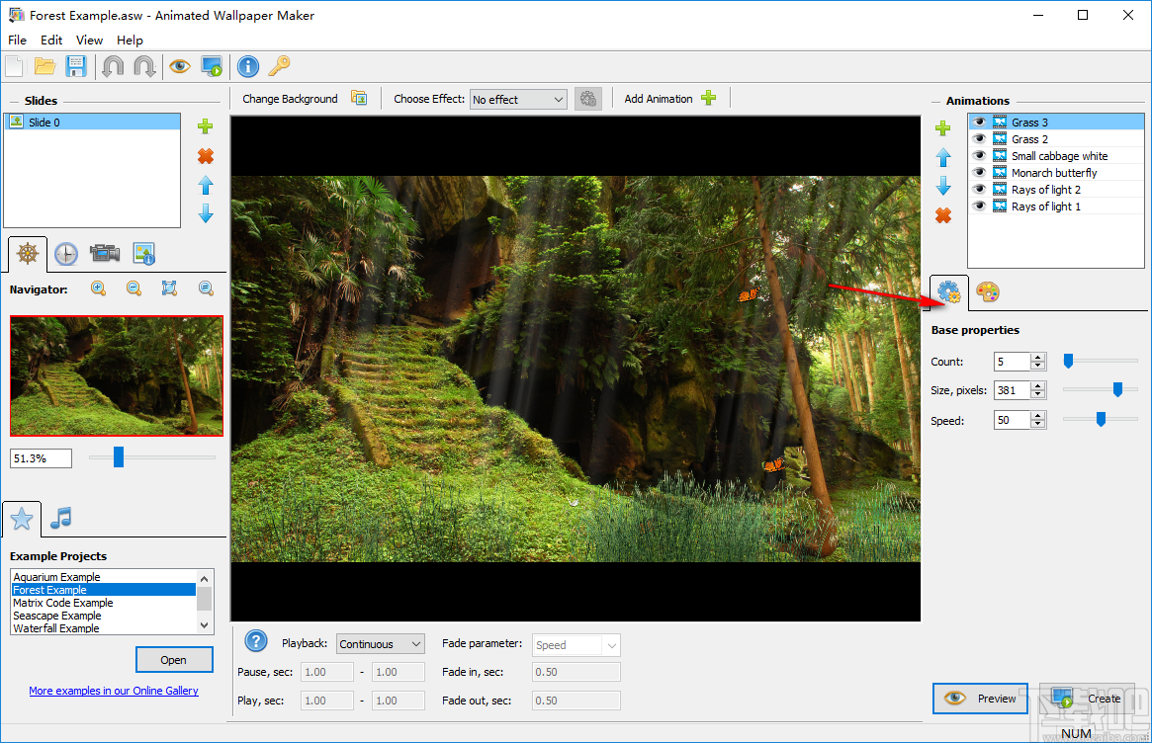Click the Redo arrow icon
The image size is (1152, 743).
144,67
